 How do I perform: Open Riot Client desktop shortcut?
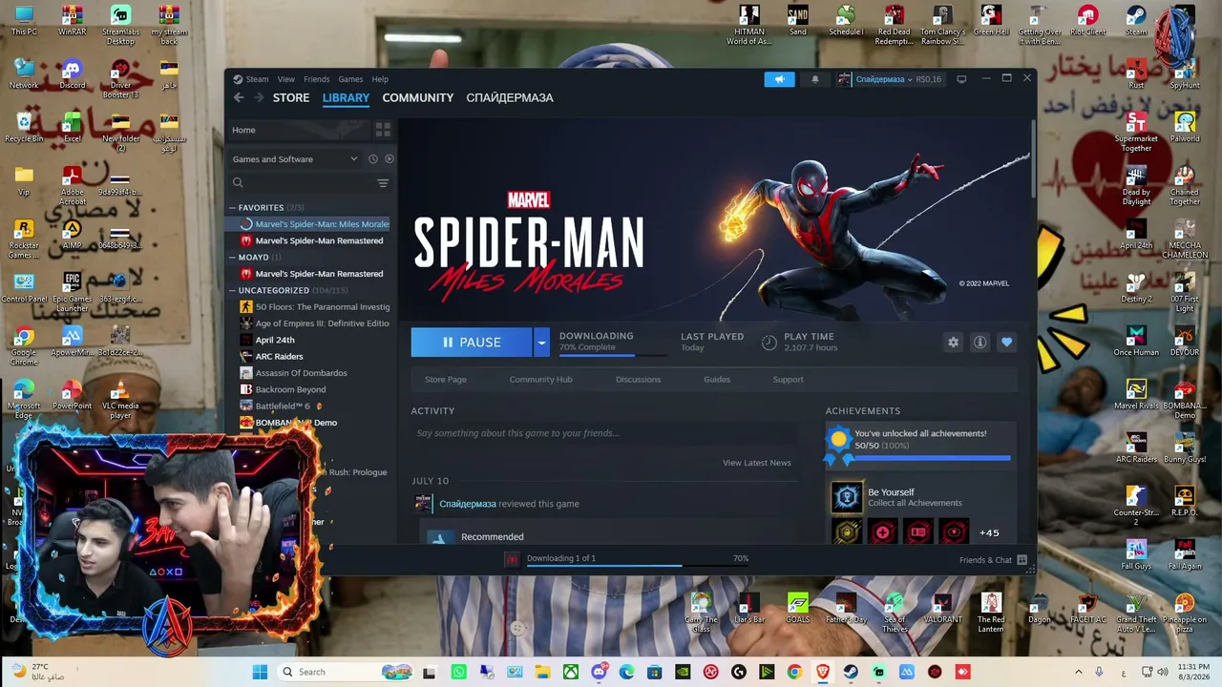point(1087,20)
